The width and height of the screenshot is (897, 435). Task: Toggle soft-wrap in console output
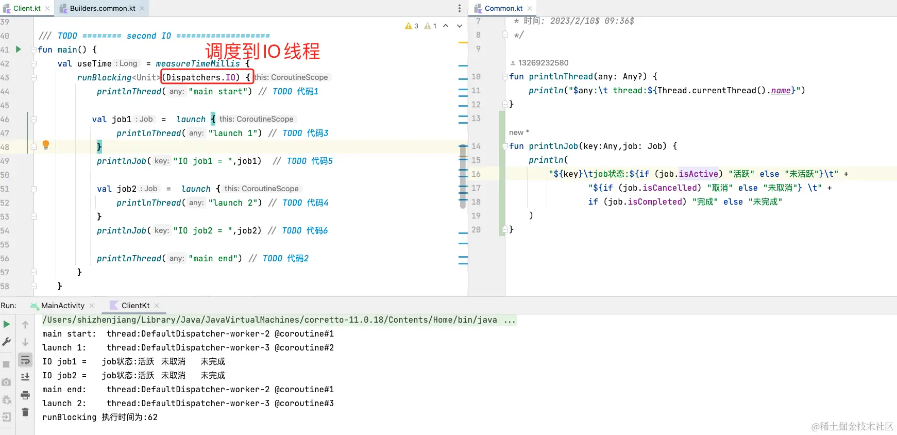click(x=25, y=360)
